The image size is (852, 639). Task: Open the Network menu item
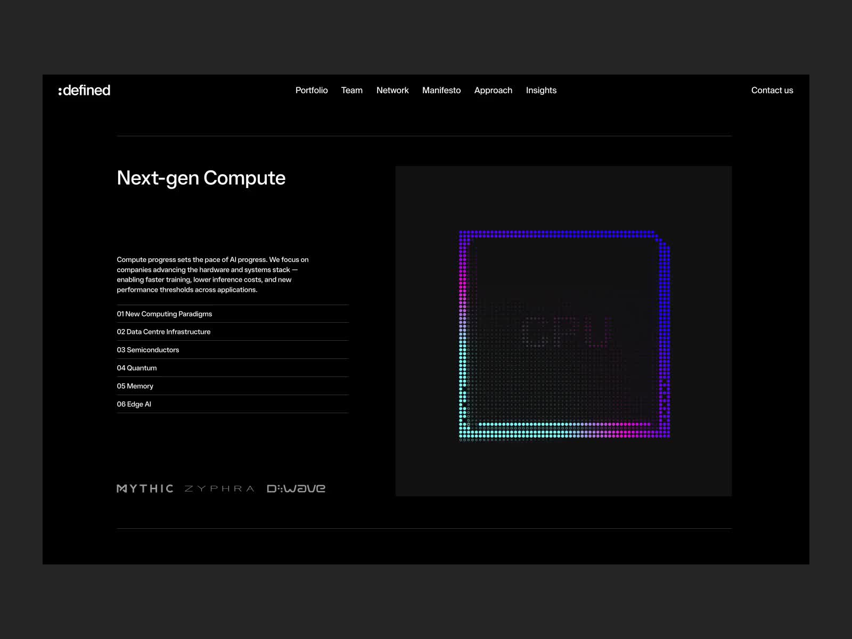392,91
